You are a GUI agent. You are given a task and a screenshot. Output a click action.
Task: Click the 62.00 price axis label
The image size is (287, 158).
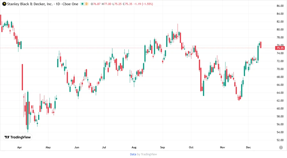280,101
